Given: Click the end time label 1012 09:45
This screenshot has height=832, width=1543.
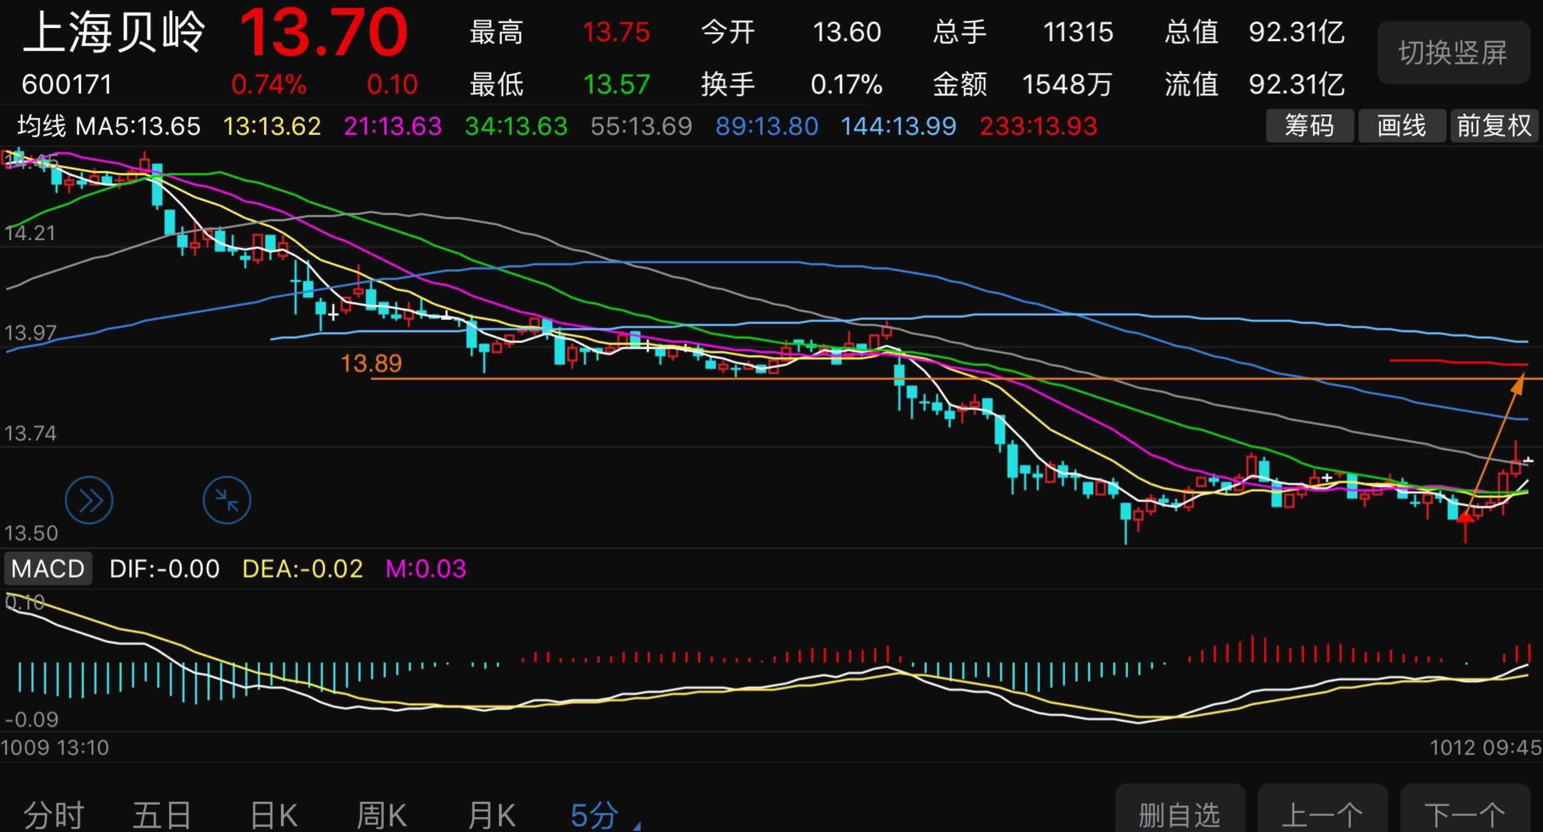Looking at the screenshot, I should [x=1486, y=748].
